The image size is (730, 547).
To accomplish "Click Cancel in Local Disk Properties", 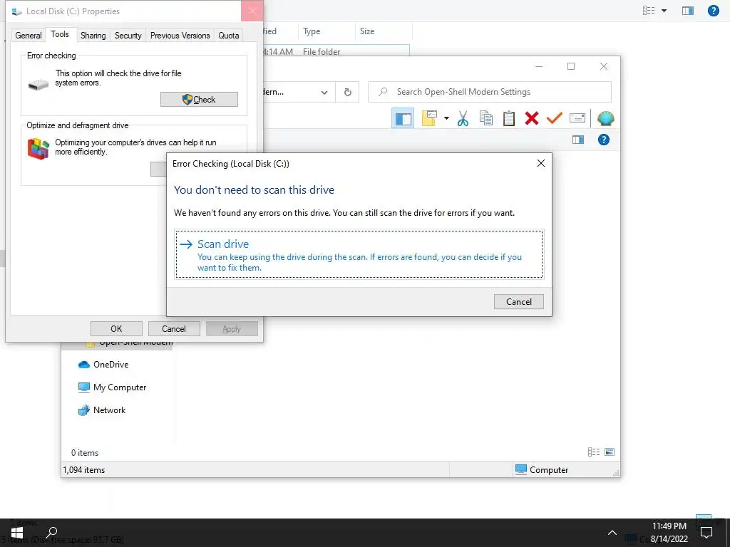I will point(174,329).
